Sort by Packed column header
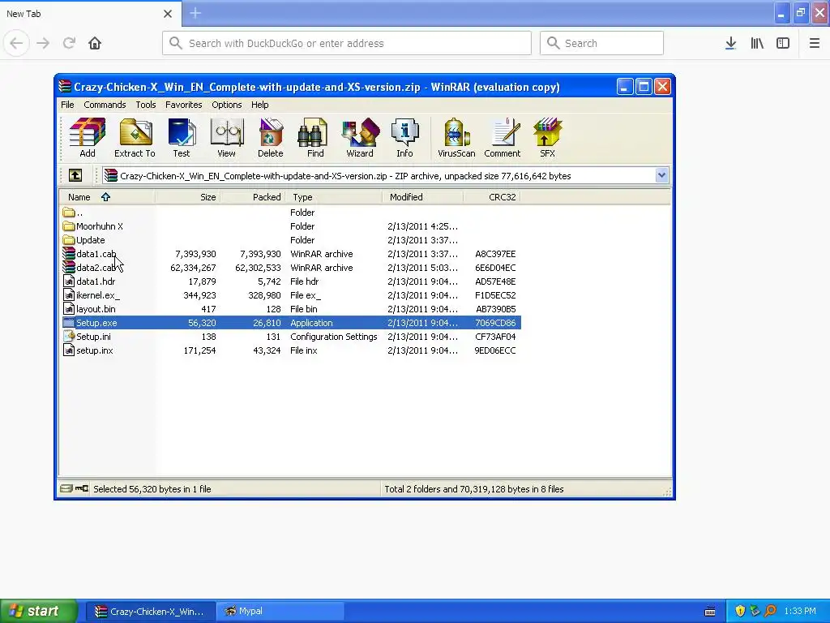The image size is (830, 623). pos(253,197)
